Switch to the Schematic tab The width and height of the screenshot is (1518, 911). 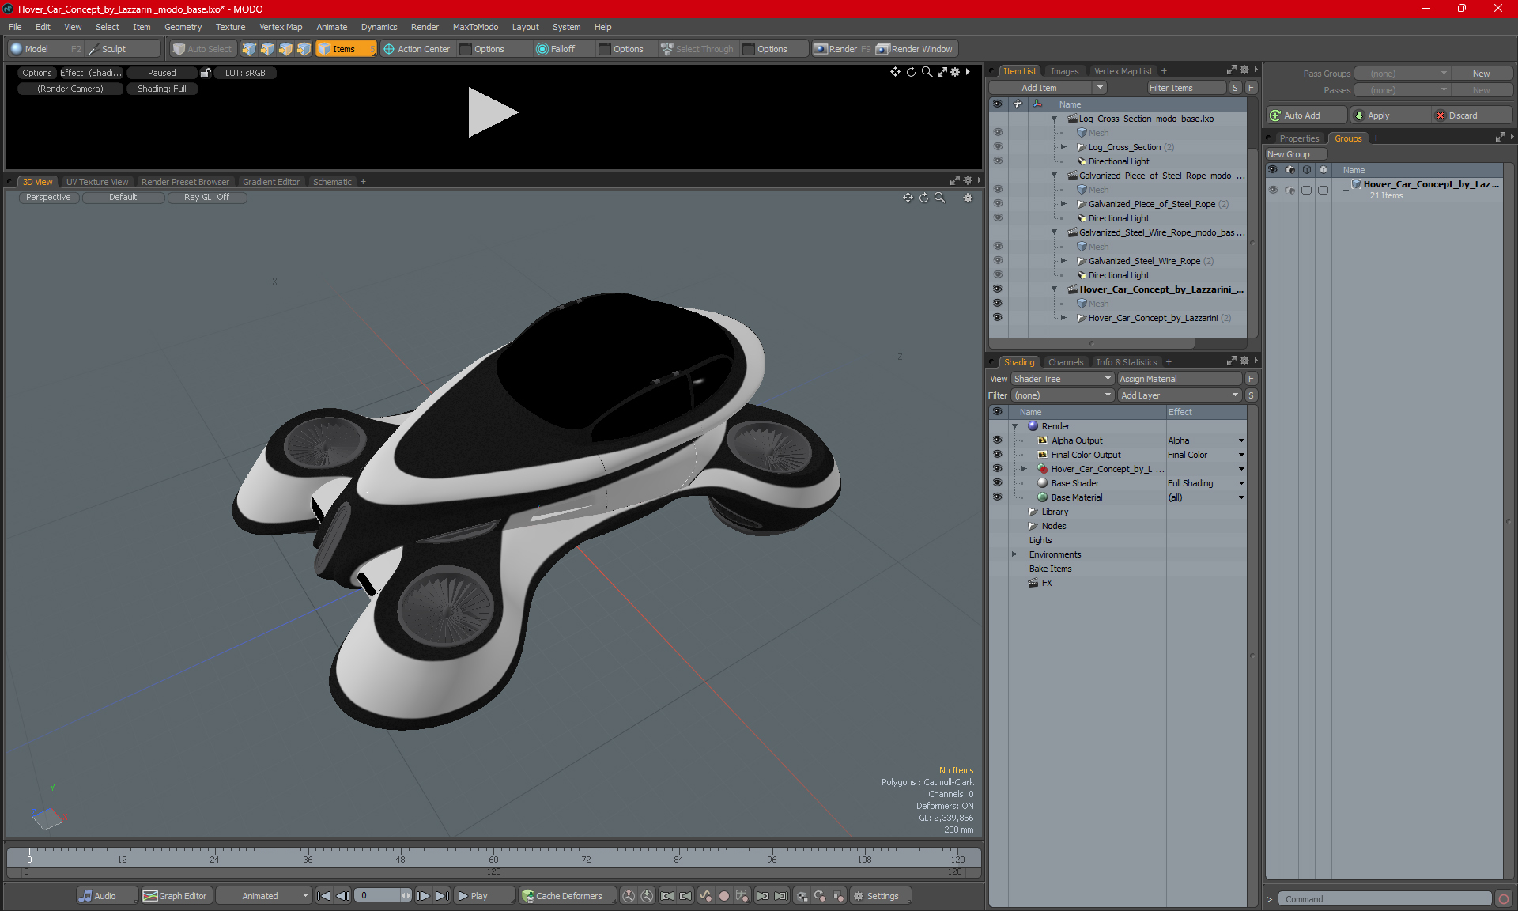[332, 182]
